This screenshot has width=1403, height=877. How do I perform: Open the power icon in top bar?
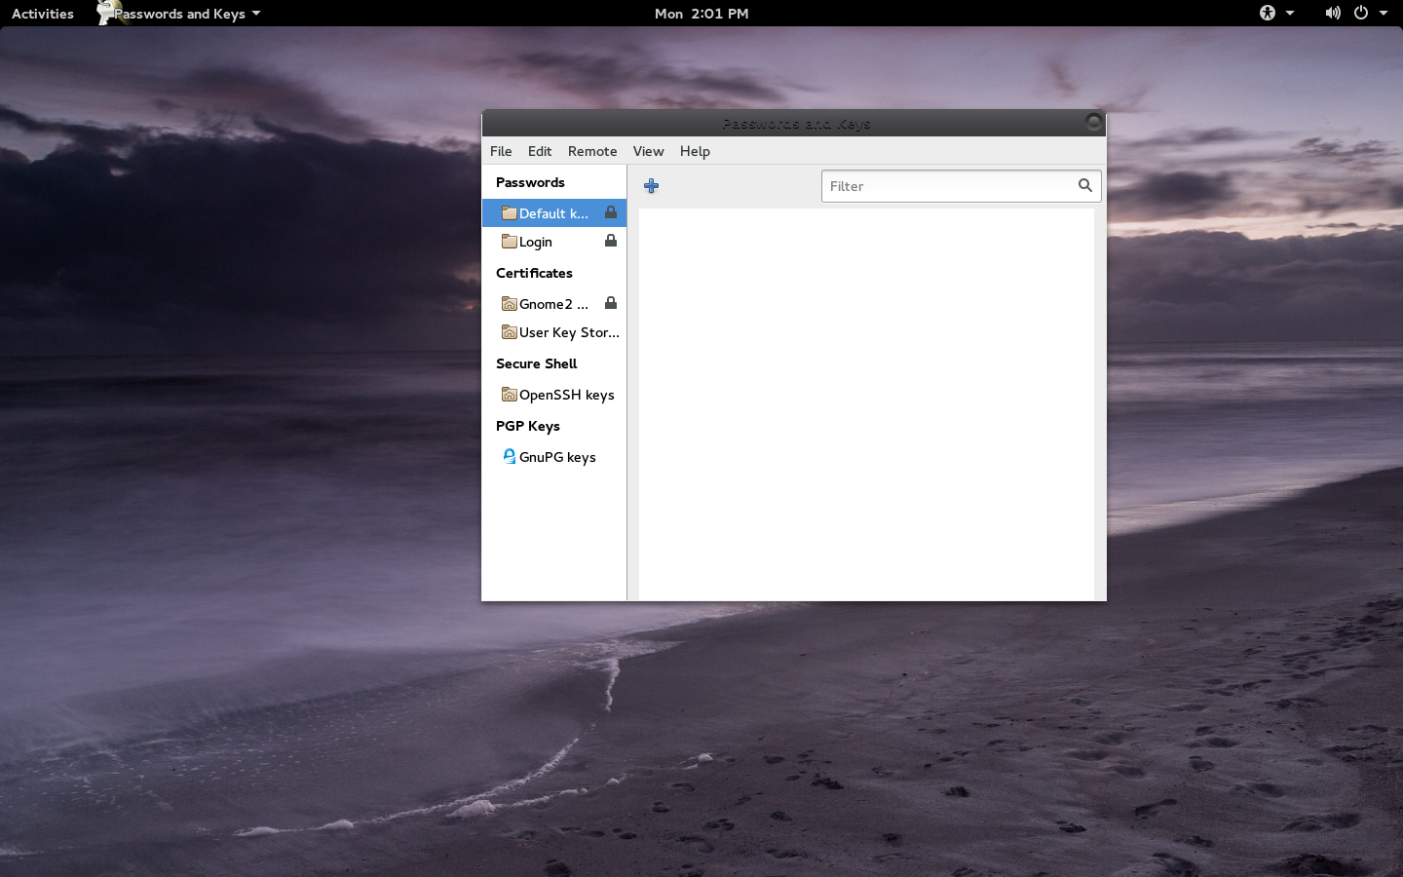pyautogui.click(x=1361, y=13)
